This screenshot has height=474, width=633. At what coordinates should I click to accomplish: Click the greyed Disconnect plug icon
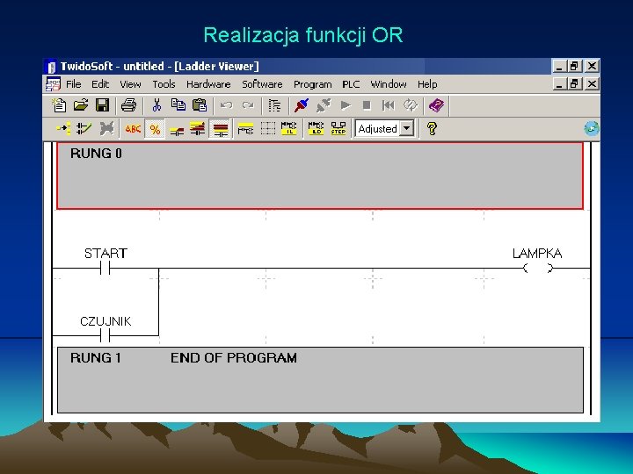[x=324, y=105]
